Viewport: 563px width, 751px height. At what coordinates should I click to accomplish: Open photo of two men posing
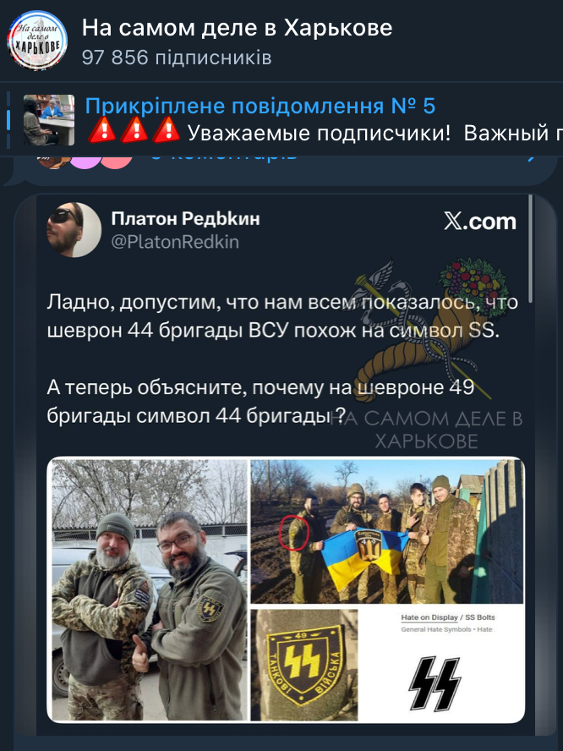pyautogui.click(x=150, y=589)
